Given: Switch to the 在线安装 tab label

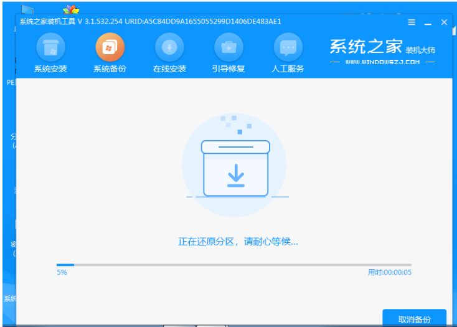Looking at the screenshot, I should pos(169,69).
